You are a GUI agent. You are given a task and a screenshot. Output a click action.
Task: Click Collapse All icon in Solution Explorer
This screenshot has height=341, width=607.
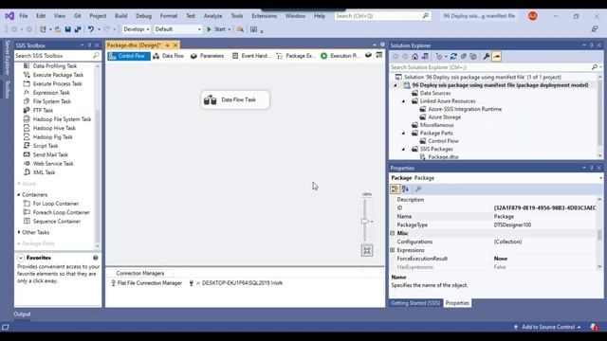pos(464,57)
